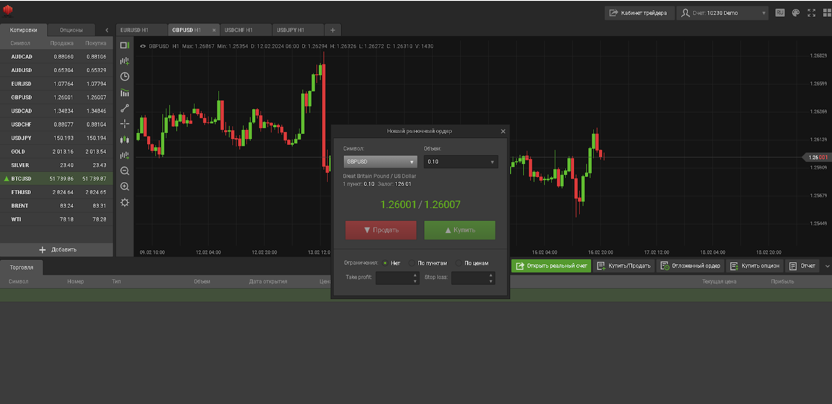Screen dimensions: 832x404
Task: Select the 'Нет' restriction radio button
Action: (385, 263)
